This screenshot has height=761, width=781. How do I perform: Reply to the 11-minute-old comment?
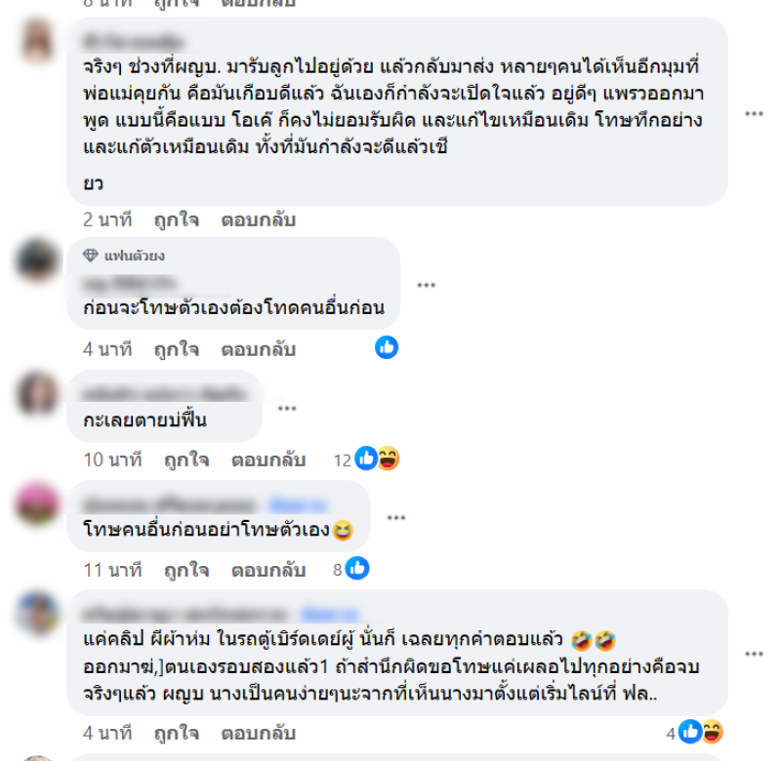pyautogui.click(x=268, y=571)
